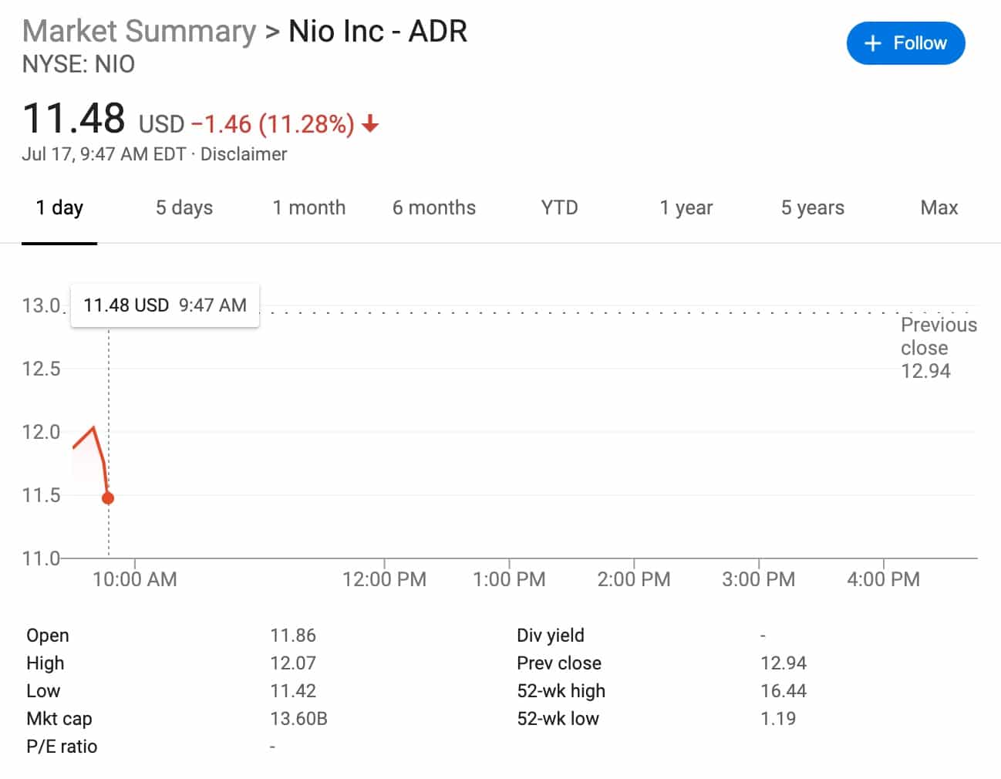Select the YTD time range
The image size is (1001, 779).
(558, 207)
